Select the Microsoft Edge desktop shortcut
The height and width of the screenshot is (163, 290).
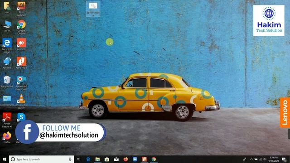[x=7, y=46]
